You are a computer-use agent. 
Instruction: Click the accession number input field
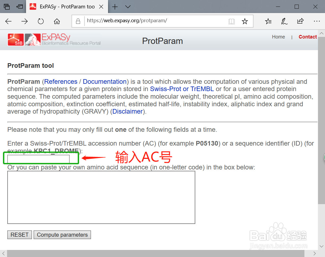tap(38, 159)
